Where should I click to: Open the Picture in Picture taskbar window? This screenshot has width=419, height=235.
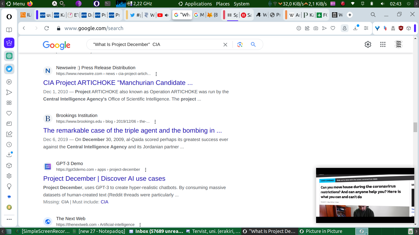(x=321, y=231)
